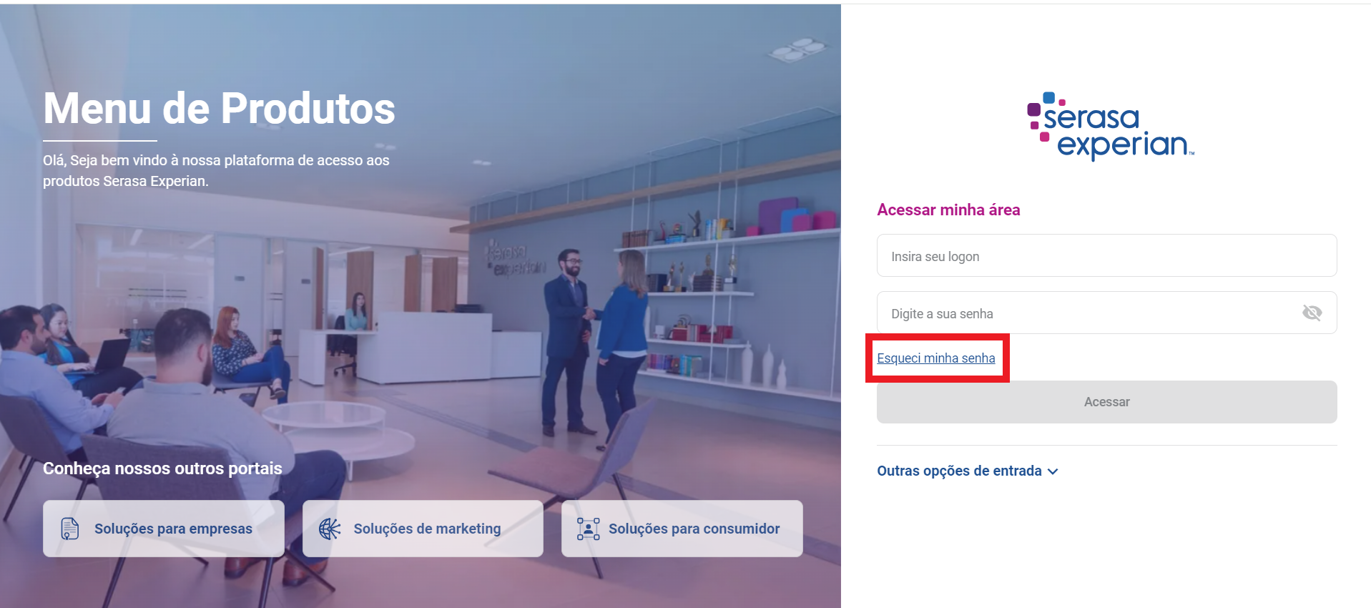The height and width of the screenshot is (608, 1371).
Task: Open the Soluções para empresas portal
Action: point(164,529)
